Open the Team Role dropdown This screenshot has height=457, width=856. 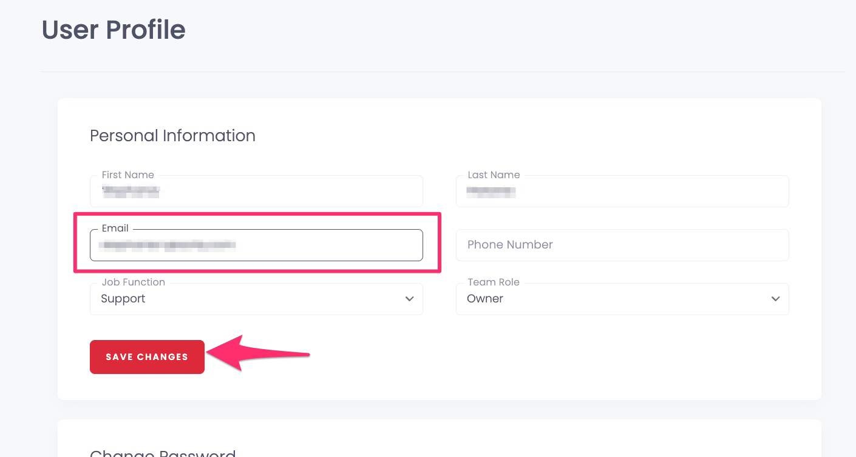pyautogui.click(x=622, y=299)
